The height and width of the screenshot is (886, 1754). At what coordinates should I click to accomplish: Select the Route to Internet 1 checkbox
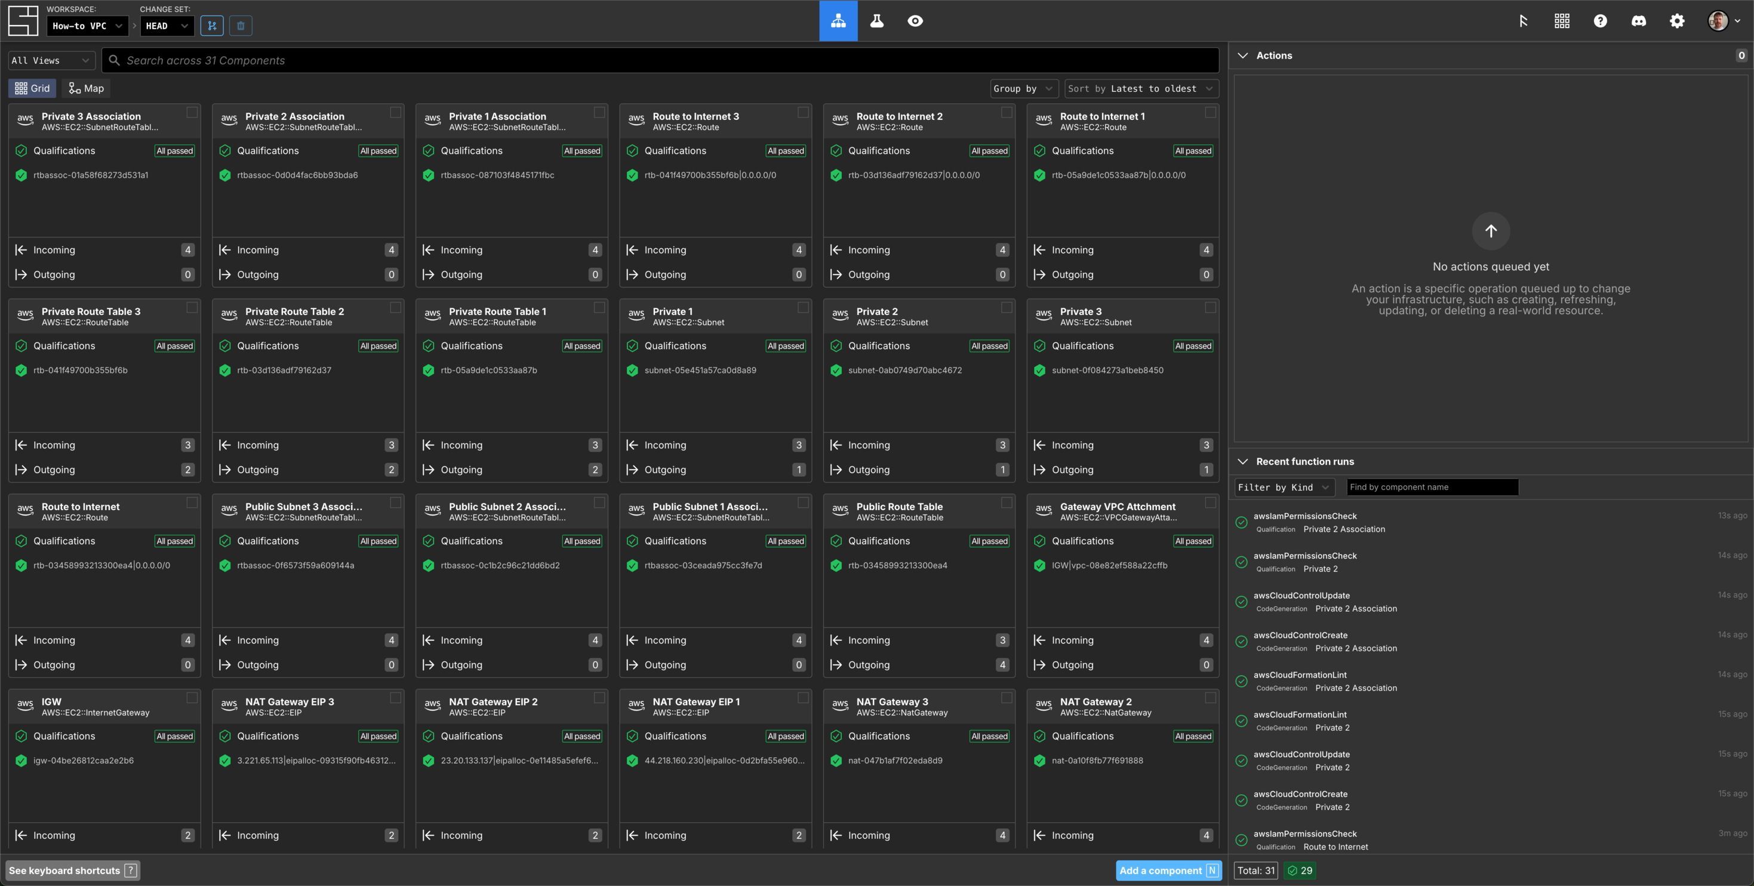[x=1210, y=112]
